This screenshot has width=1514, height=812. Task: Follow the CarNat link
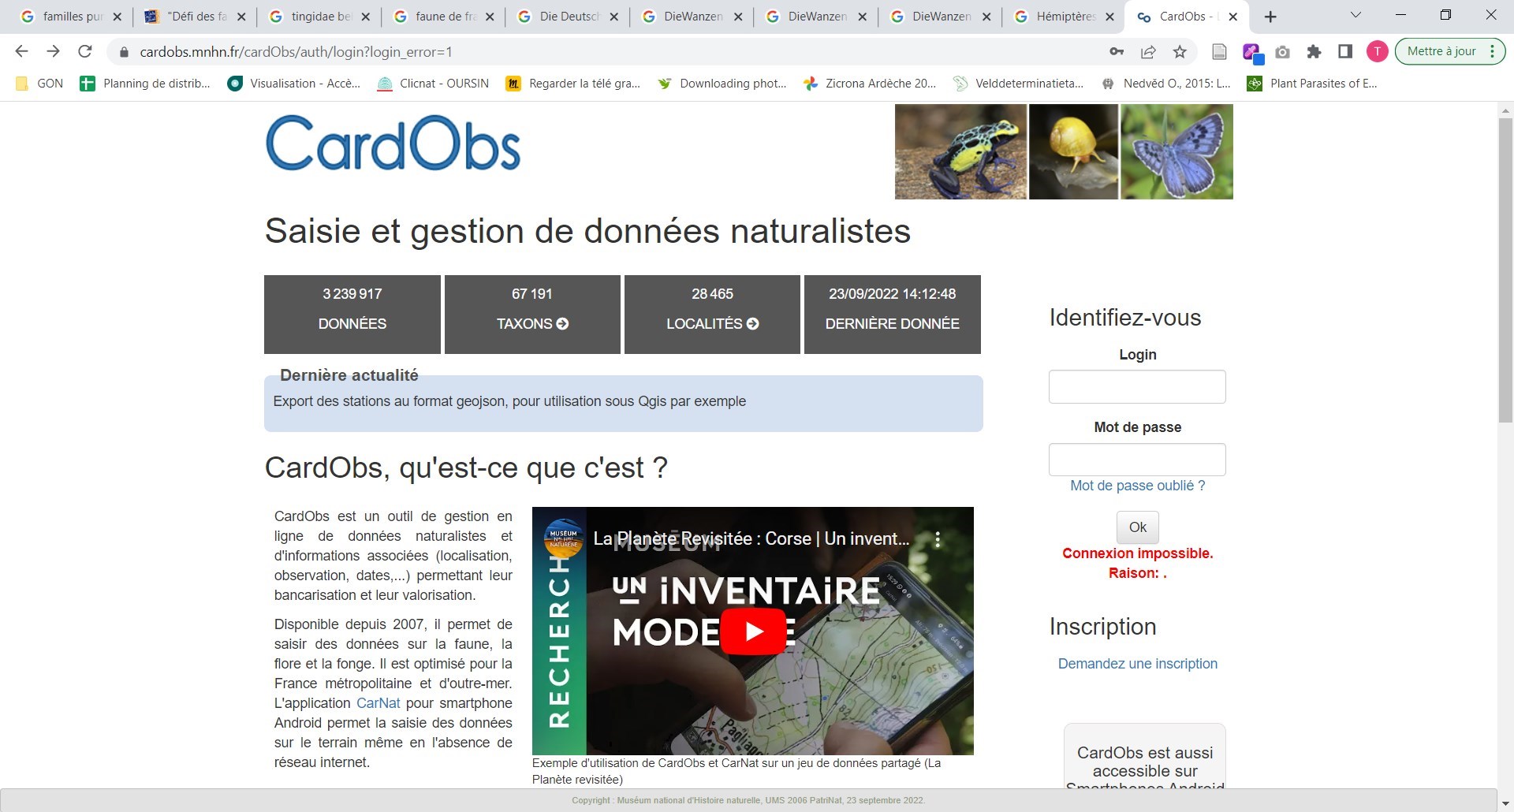(x=378, y=703)
